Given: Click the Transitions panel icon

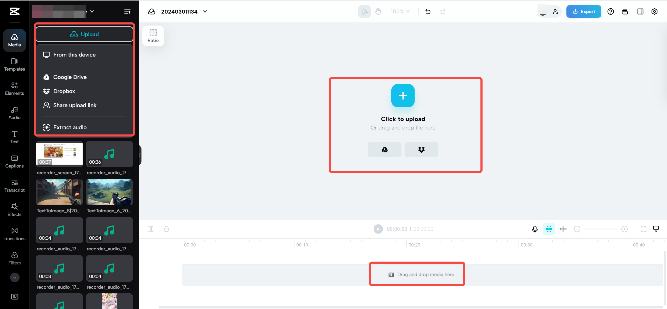Looking at the screenshot, I should (x=14, y=233).
